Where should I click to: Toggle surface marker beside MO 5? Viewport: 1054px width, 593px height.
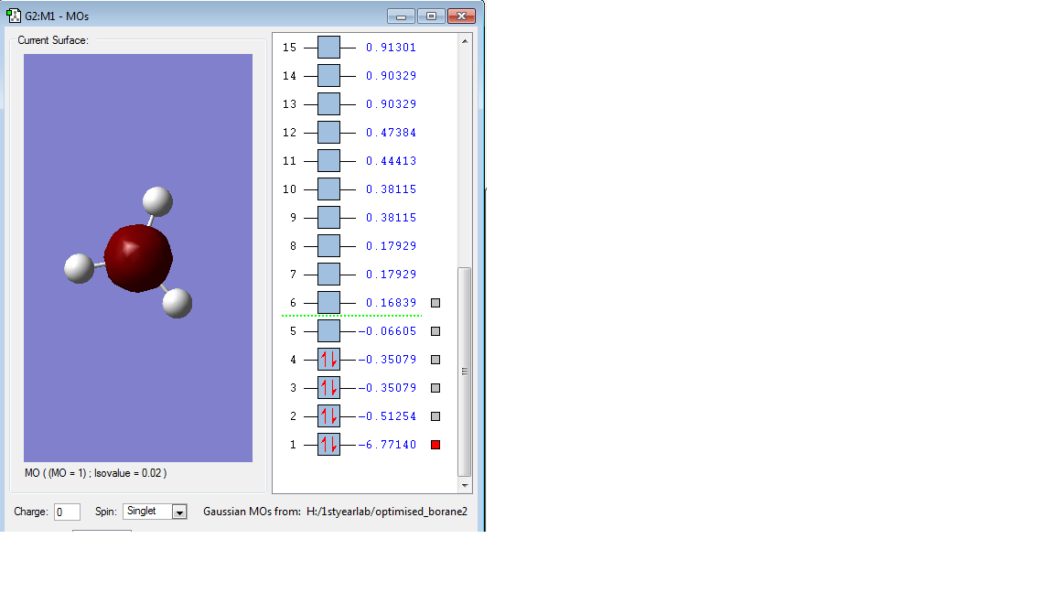click(436, 330)
